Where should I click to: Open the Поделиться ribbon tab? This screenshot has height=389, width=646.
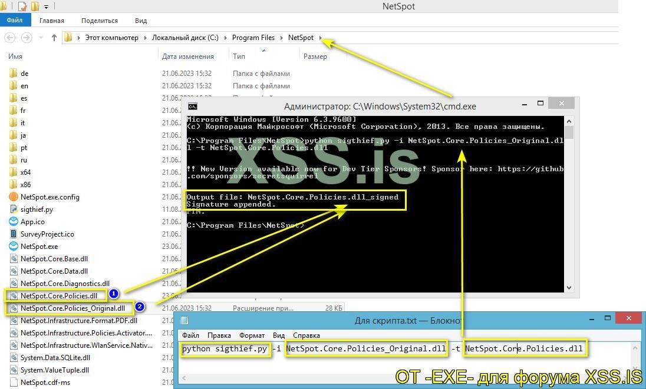click(x=99, y=21)
